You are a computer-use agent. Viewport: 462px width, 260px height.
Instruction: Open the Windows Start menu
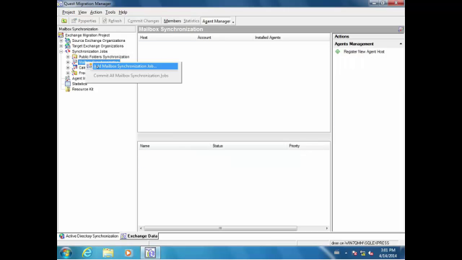[x=66, y=253]
